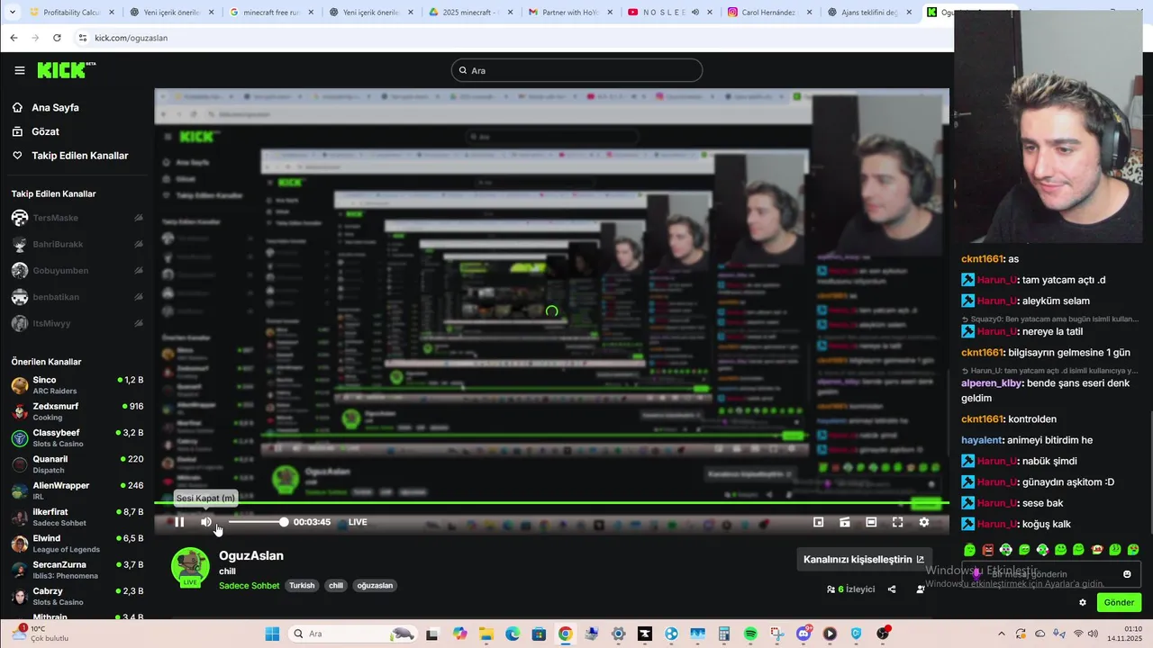Select the oğuzaslan tag

click(375, 585)
